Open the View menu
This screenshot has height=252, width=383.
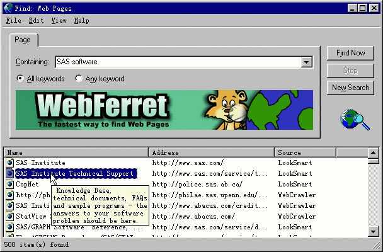click(59, 21)
